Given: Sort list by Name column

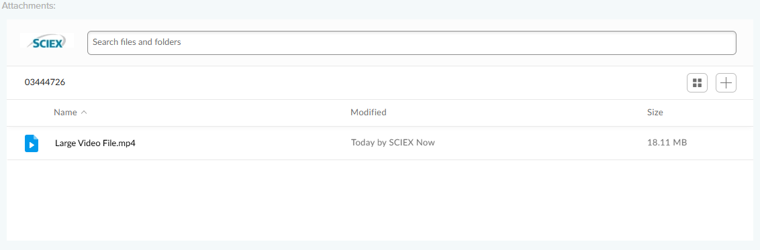Looking at the screenshot, I should click(65, 112).
